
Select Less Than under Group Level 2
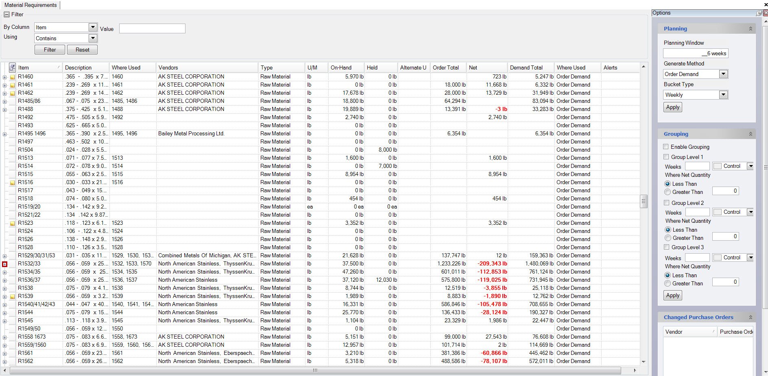click(x=668, y=230)
